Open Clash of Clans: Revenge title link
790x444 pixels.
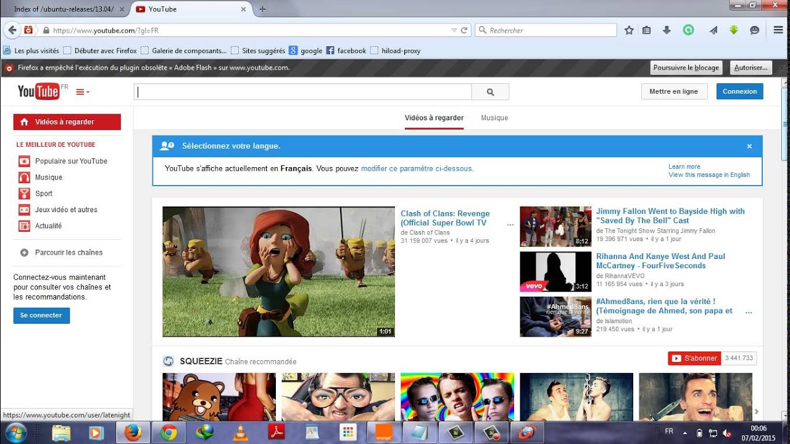pyautogui.click(x=445, y=218)
